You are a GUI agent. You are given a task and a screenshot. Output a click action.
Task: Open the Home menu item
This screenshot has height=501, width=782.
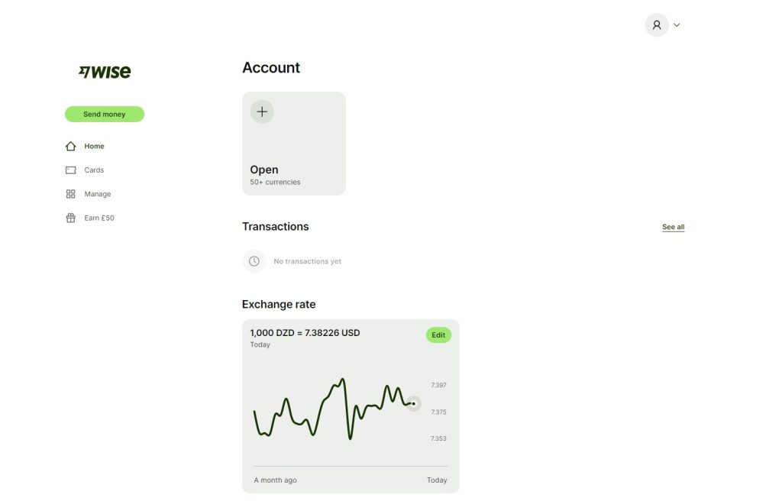94,146
